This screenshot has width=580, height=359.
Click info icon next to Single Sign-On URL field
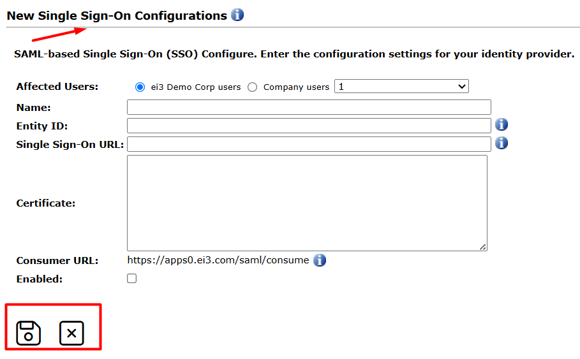[502, 143]
